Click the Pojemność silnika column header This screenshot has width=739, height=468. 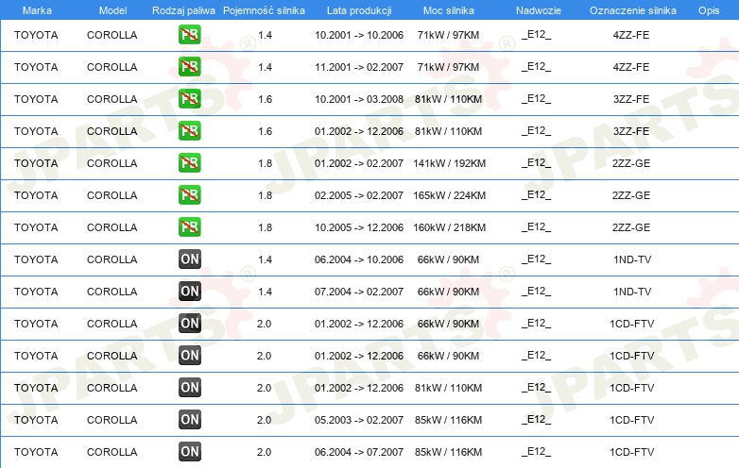tap(265, 9)
